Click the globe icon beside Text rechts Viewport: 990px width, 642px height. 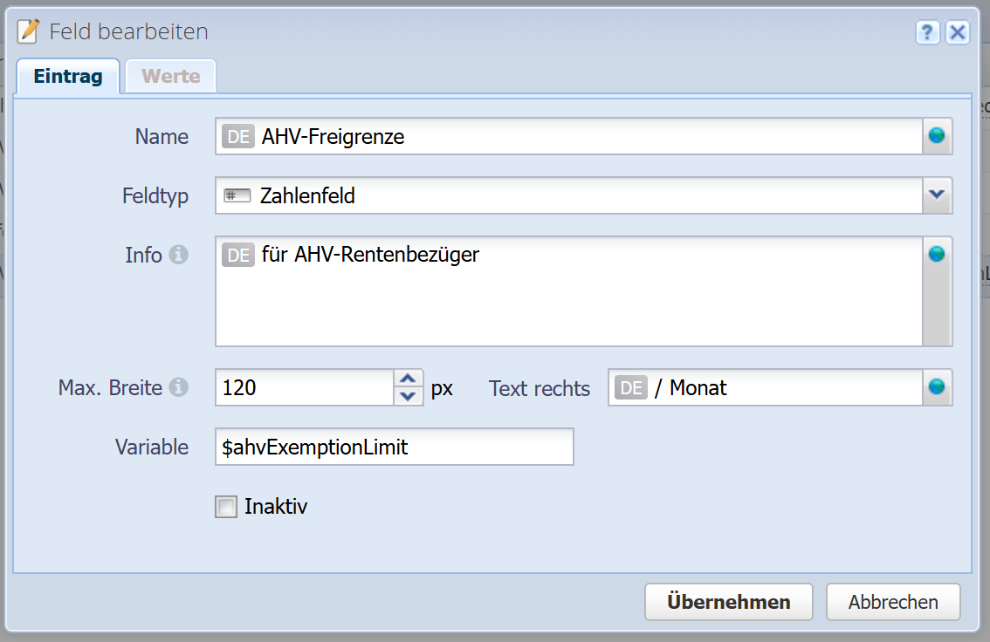click(x=937, y=387)
